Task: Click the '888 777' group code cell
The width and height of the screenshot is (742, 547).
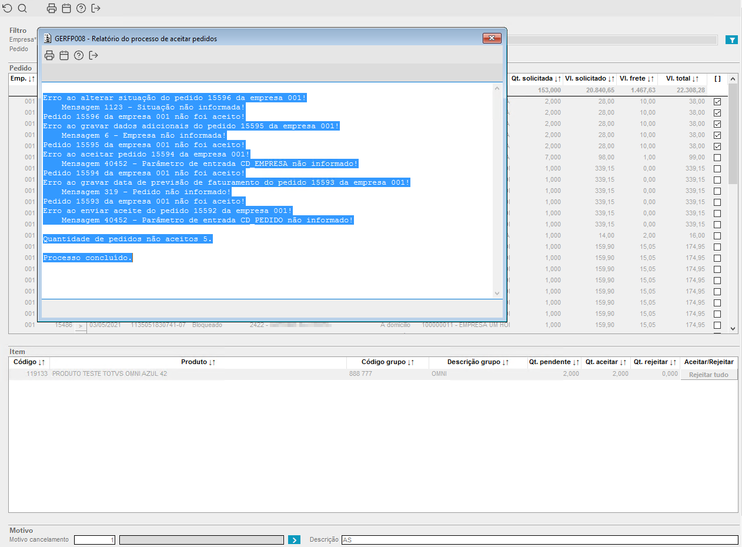Action: pyautogui.click(x=360, y=374)
